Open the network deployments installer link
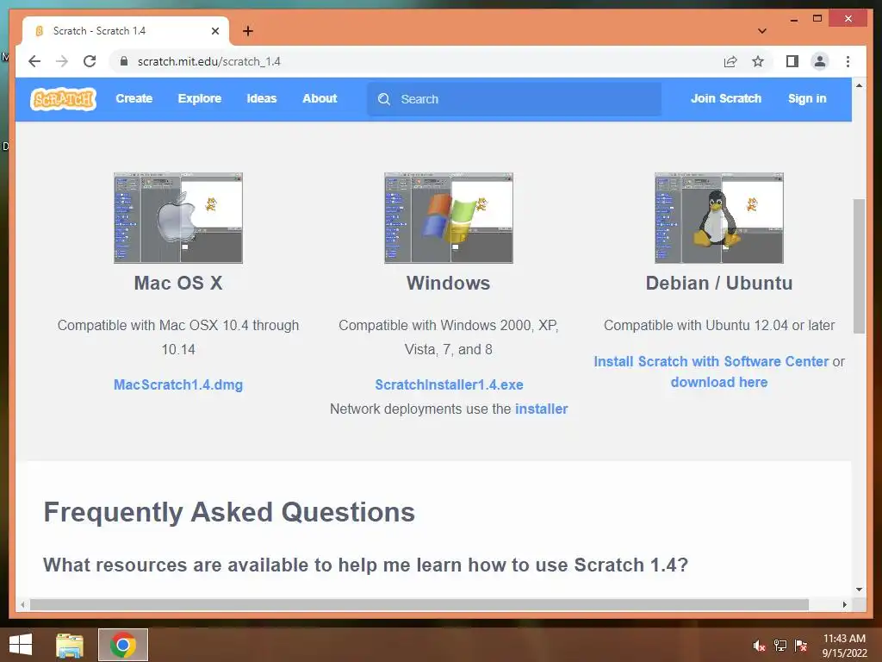The height and width of the screenshot is (662, 882). click(541, 409)
